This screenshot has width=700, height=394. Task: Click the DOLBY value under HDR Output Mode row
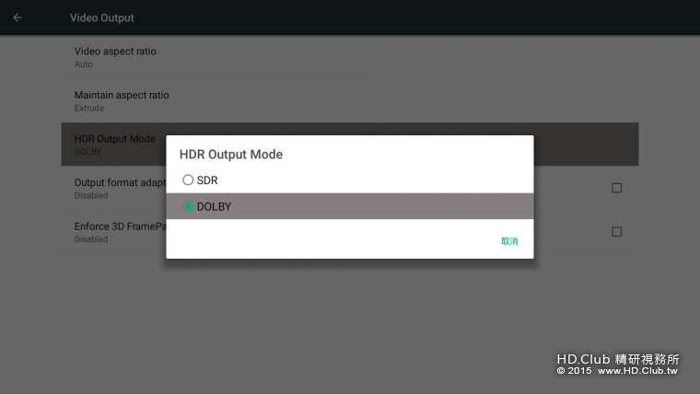[x=87, y=152]
